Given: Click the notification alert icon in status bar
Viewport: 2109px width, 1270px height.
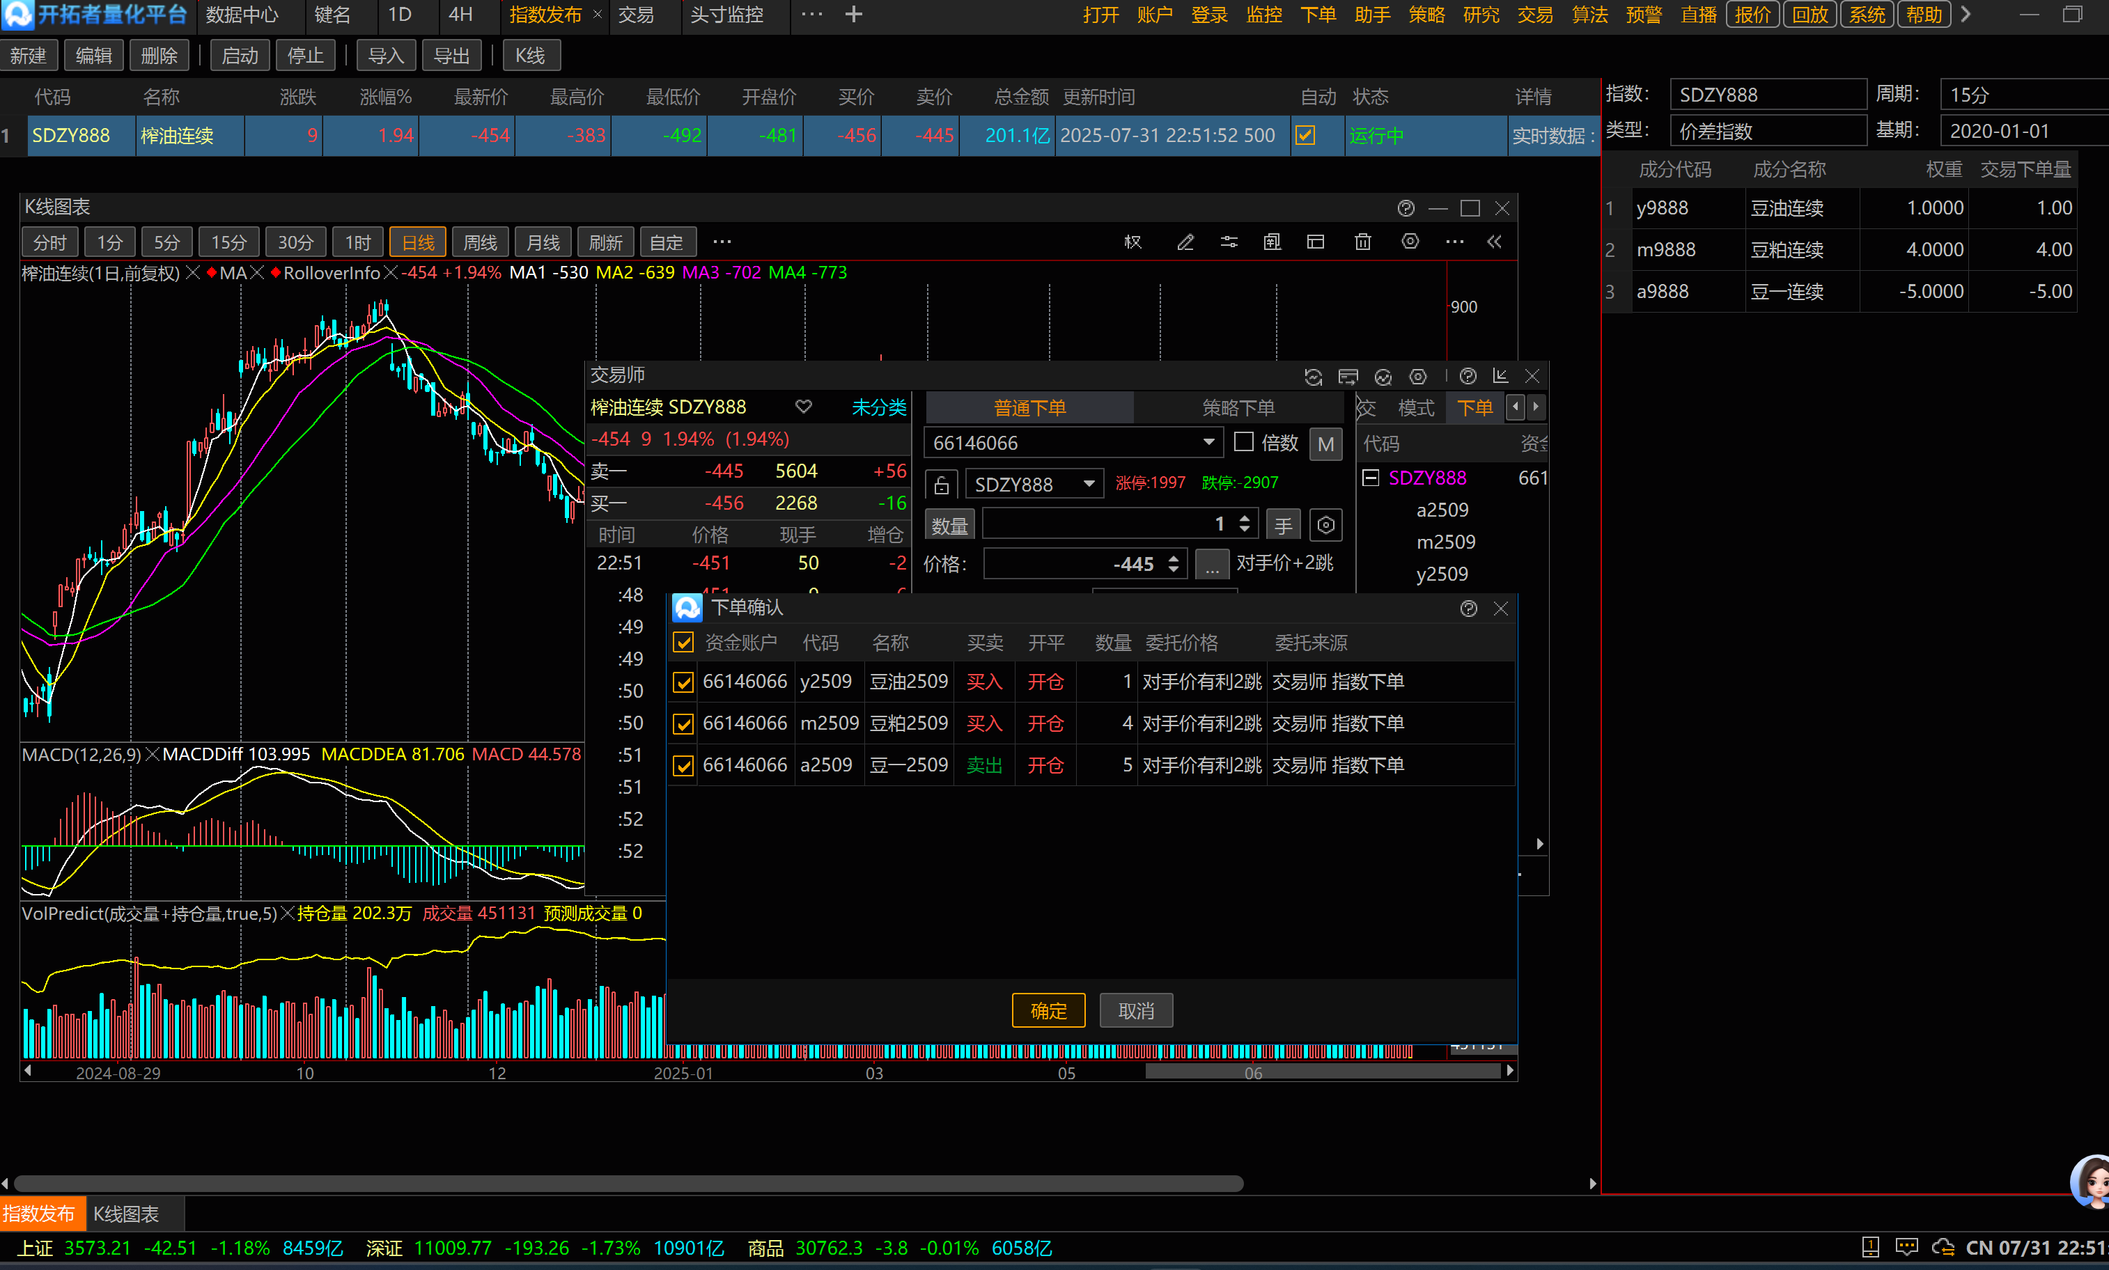Looking at the screenshot, I should [x=1870, y=1248].
